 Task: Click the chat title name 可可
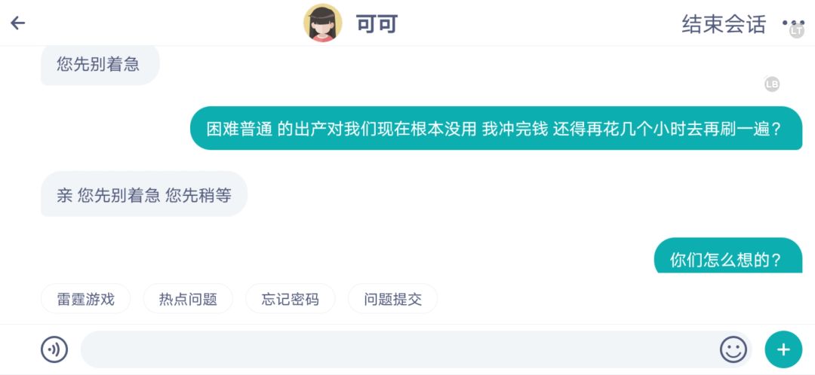click(377, 24)
